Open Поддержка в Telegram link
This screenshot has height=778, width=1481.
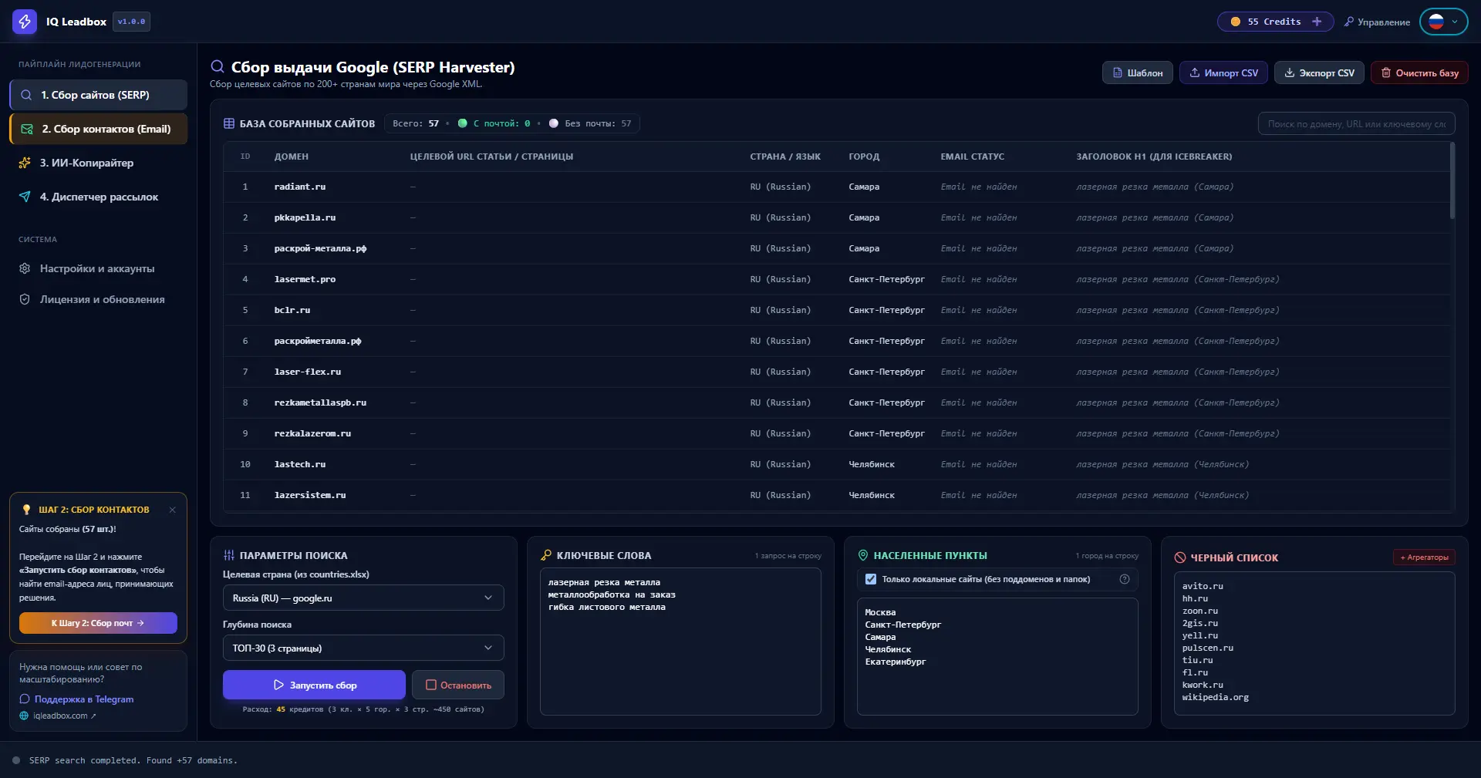[84, 699]
